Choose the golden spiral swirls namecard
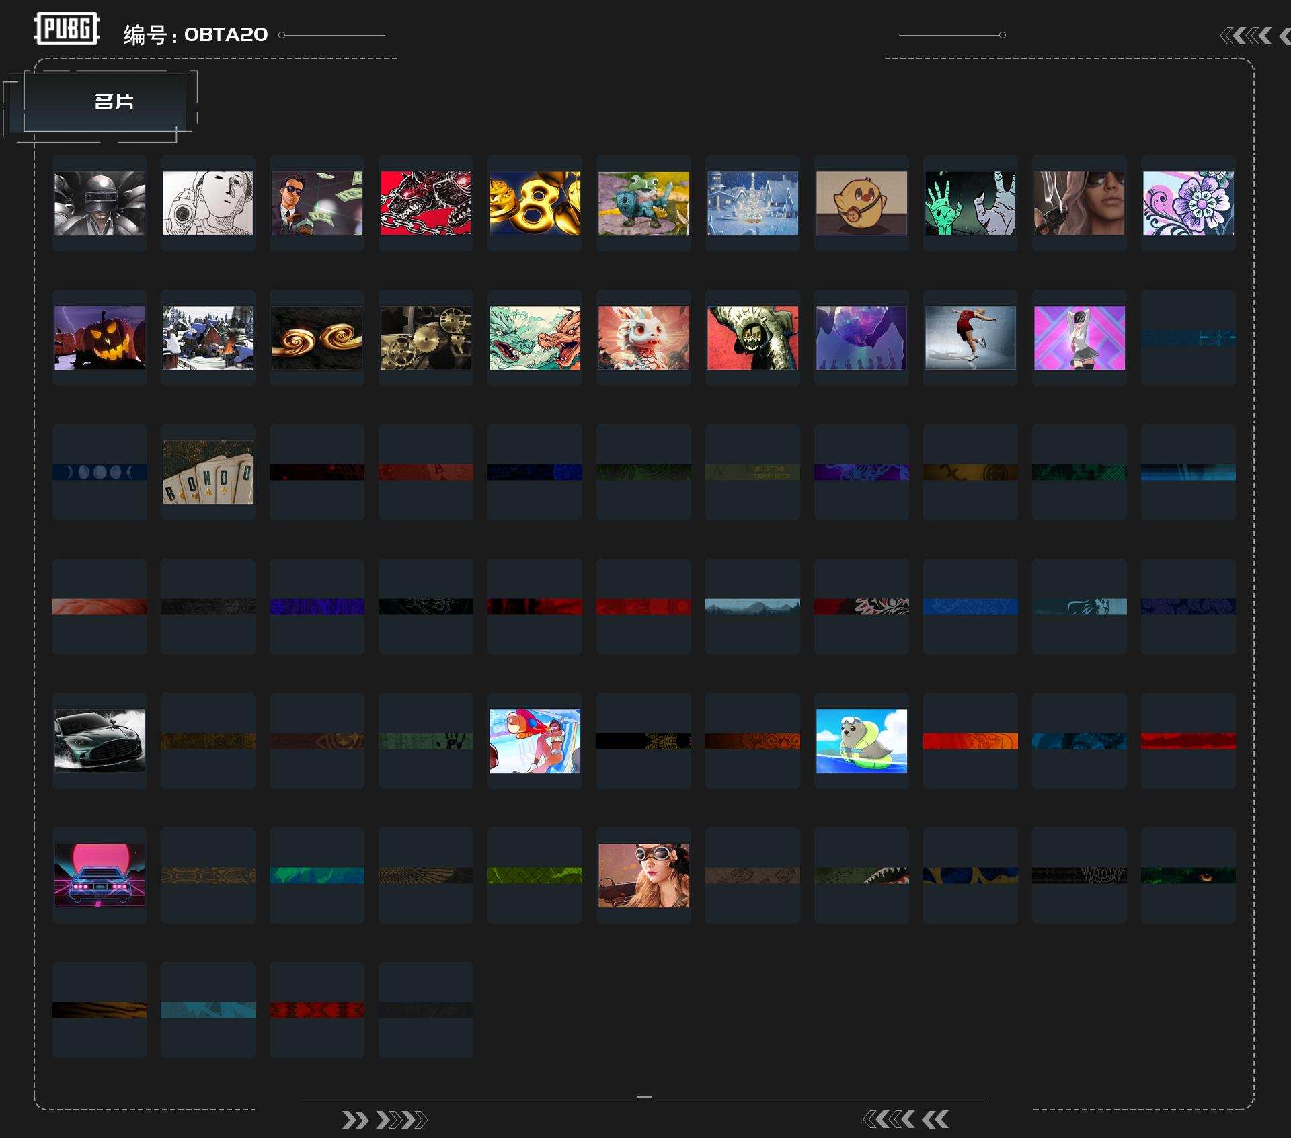 point(317,337)
